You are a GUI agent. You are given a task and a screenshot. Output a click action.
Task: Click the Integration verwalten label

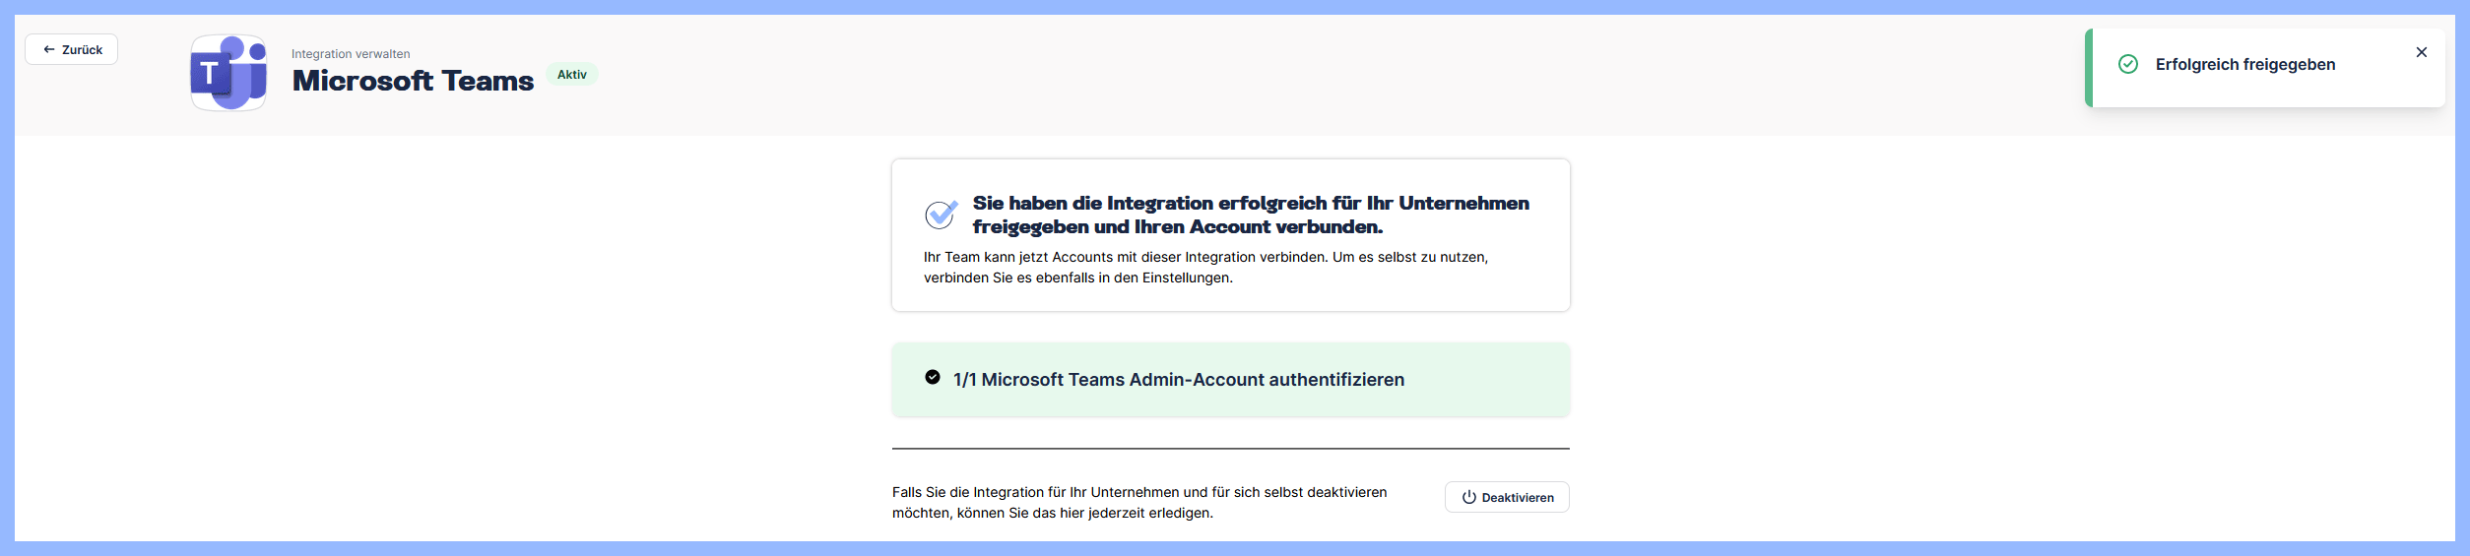pyautogui.click(x=351, y=54)
